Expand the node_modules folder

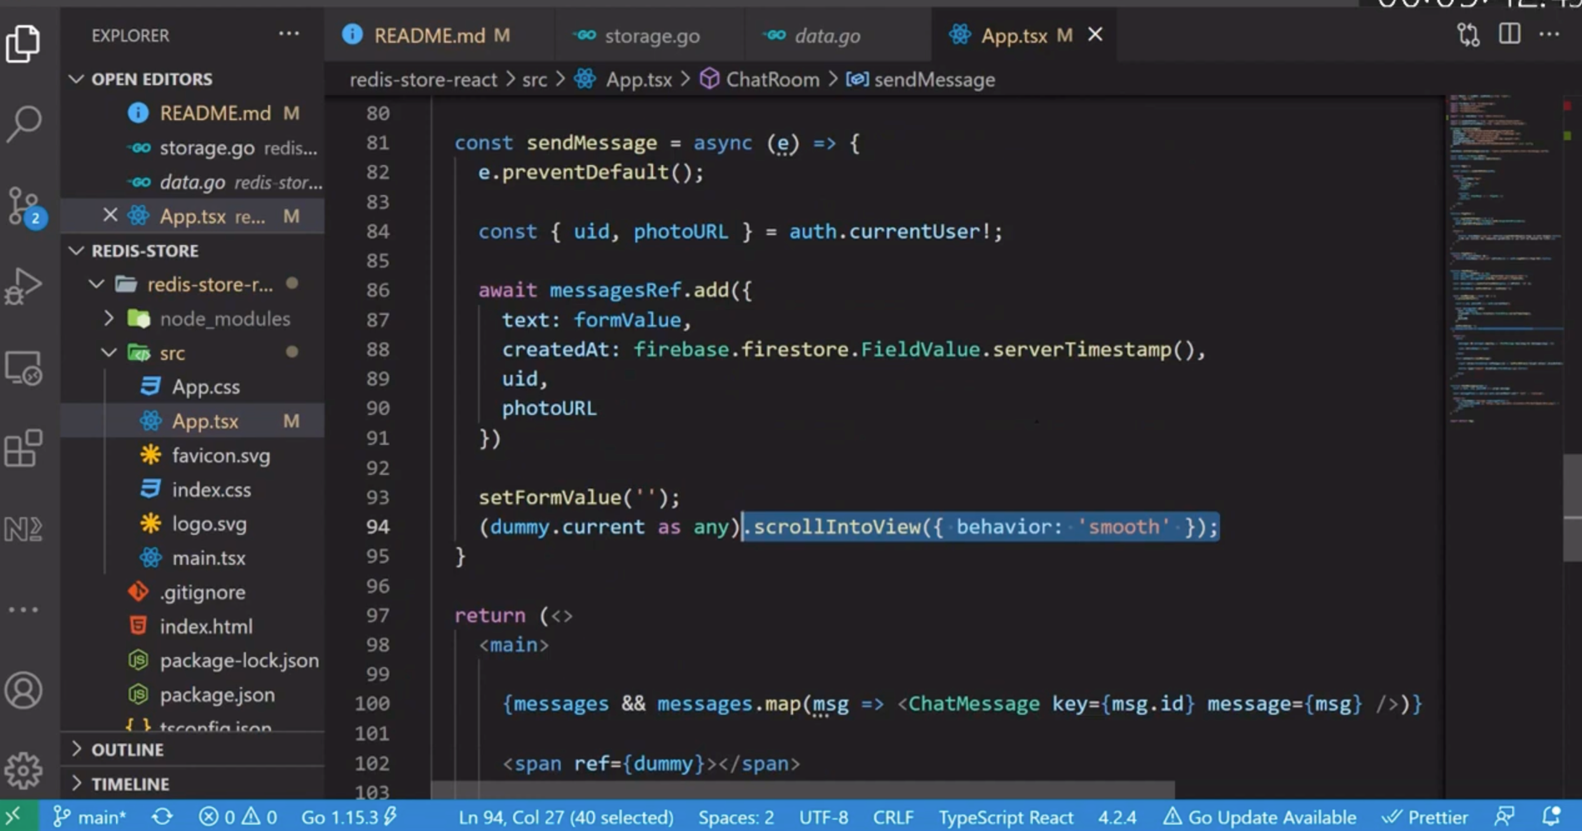224,319
